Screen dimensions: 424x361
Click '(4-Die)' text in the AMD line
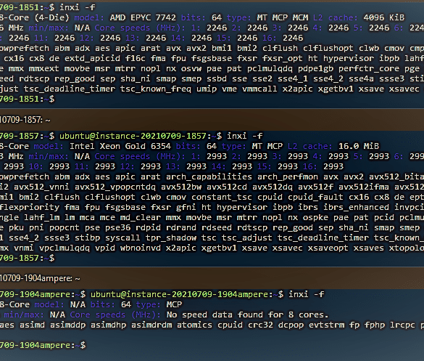click(x=51, y=17)
